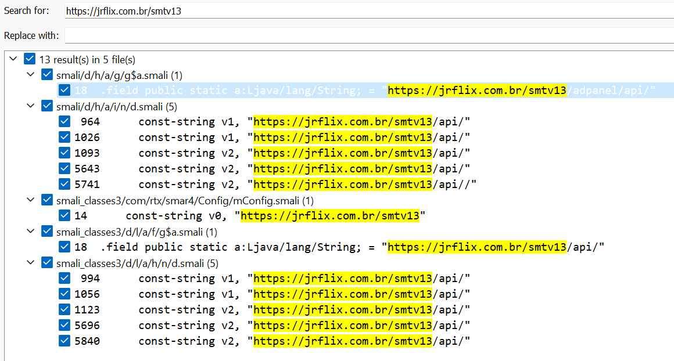Deselect the line 14 const-string v0 checkbox

pyautogui.click(x=64, y=216)
